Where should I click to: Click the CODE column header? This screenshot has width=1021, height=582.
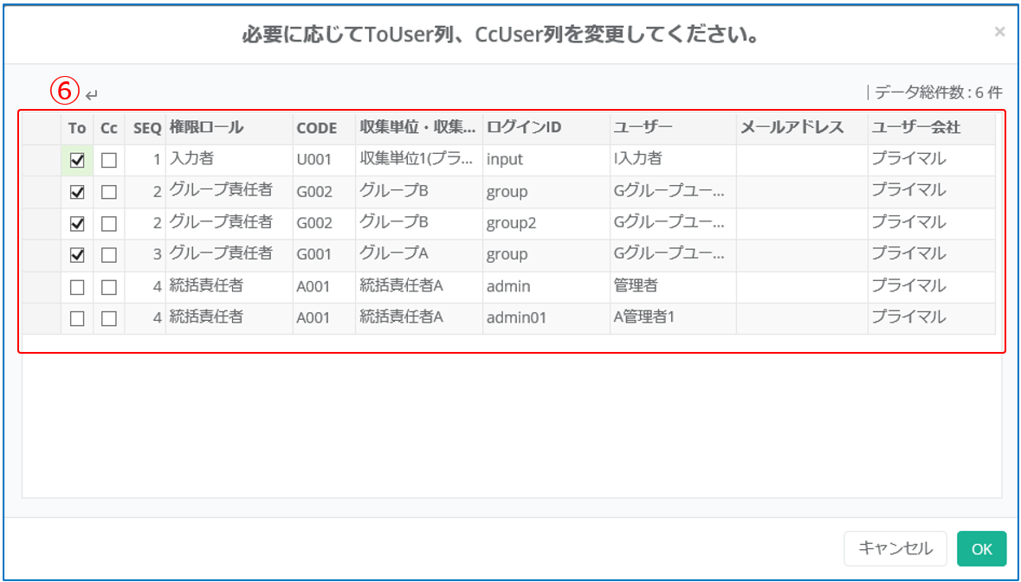pos(317,128)
